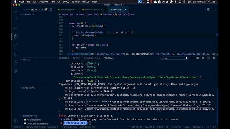Viewport: 230px width, 129px height.
Task: Click line number 254 in the gutter
Action: click(x=61, y=44)
